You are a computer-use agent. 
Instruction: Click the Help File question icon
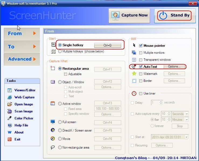coord(10,125)
